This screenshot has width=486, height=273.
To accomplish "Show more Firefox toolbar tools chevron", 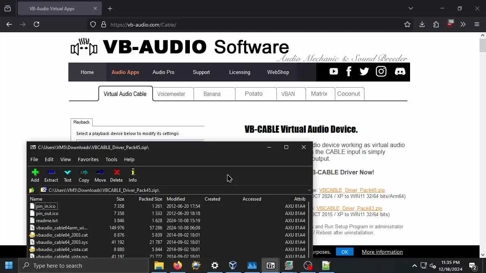I will (x=463, y=25).
